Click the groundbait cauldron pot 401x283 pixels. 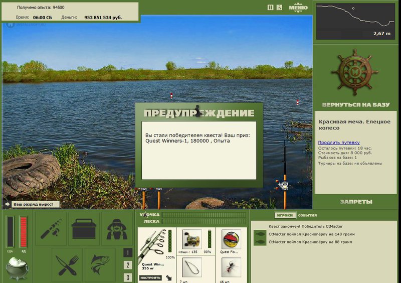[x=18, y=268]
